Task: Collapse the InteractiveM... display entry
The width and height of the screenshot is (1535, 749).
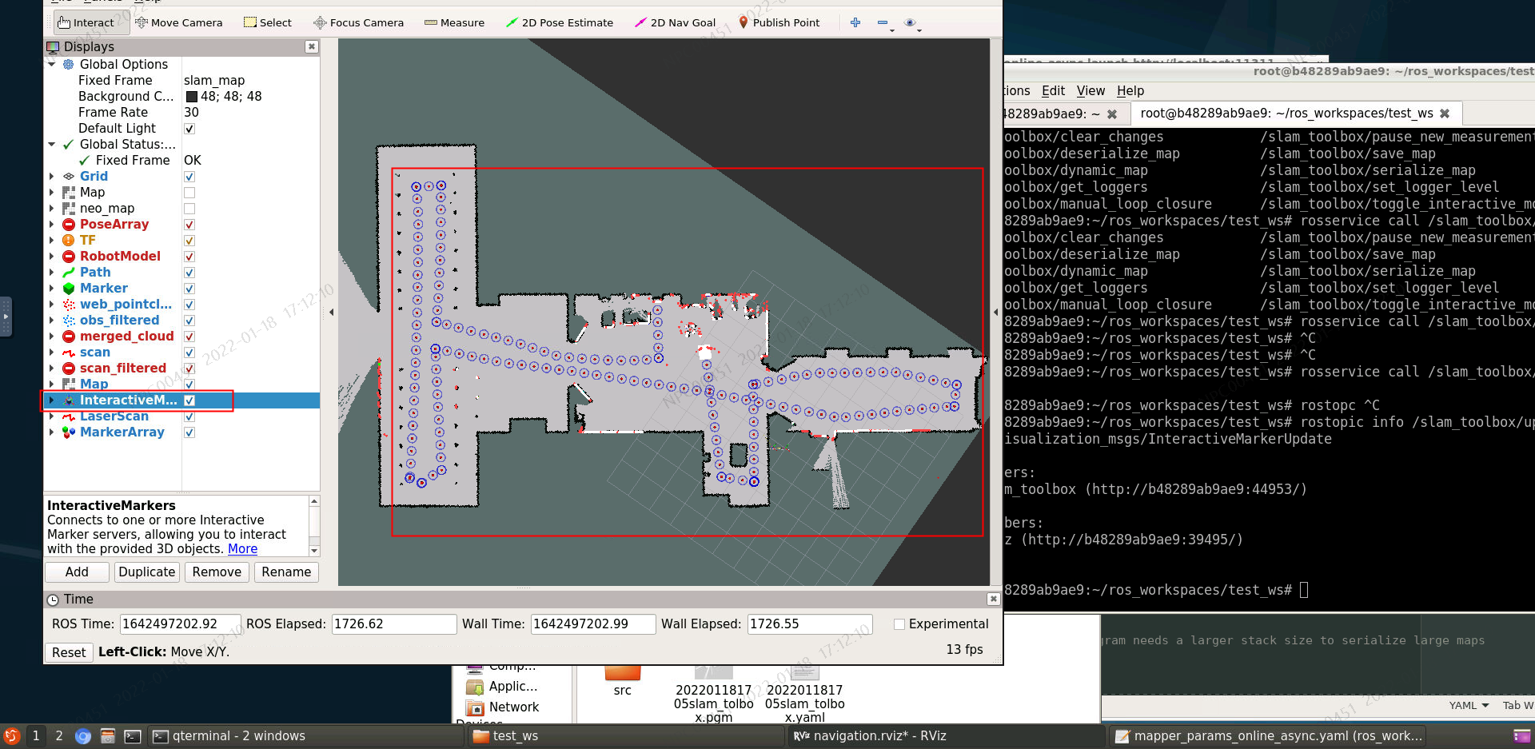Action: pos(52,400)
